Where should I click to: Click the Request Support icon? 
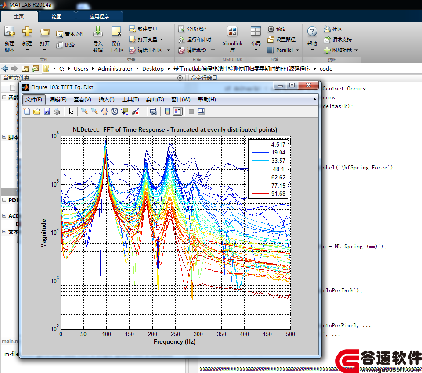click(x=327, y=39)
